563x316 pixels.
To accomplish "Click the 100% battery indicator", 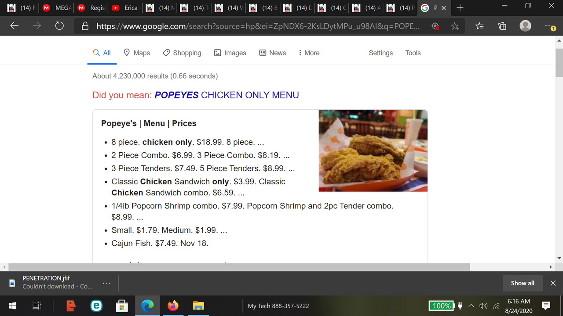I will click(x=442, y=305).
